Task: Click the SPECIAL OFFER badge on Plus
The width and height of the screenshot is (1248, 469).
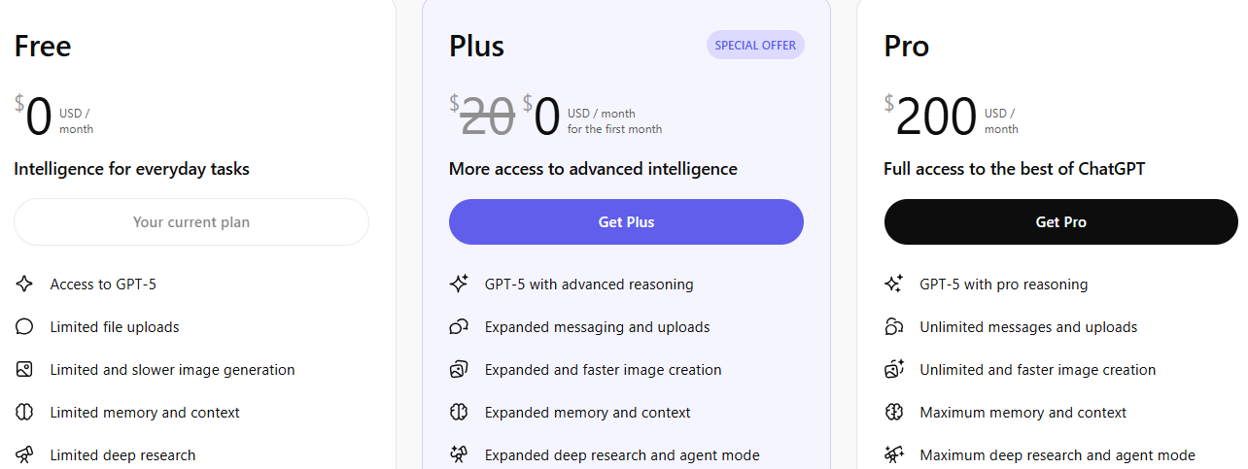Action: point(755,46)
